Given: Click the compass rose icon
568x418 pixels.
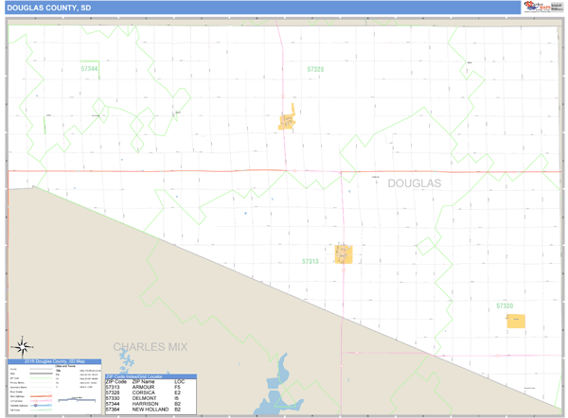Looking at the screenshot, I should pos(23,347).
